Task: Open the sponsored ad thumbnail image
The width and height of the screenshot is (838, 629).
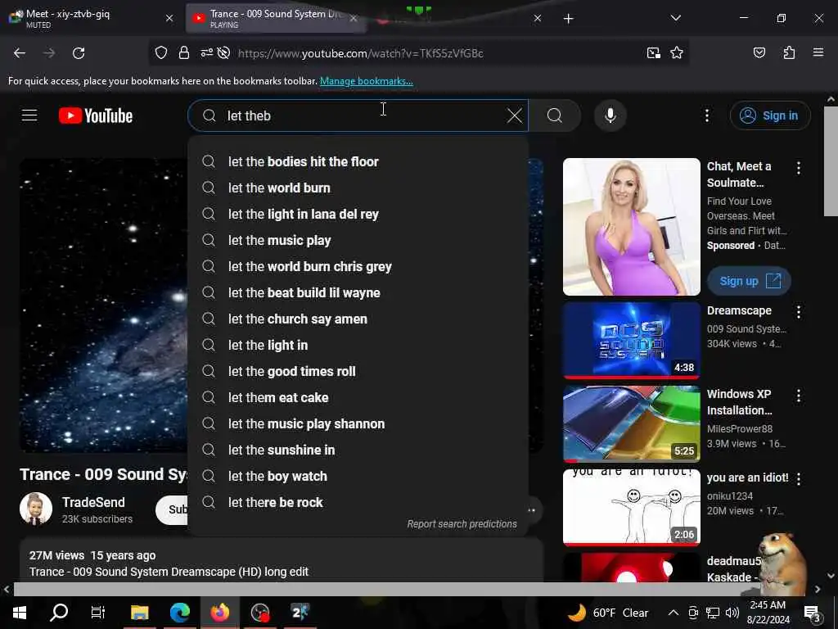Action: tap(631, 227)
